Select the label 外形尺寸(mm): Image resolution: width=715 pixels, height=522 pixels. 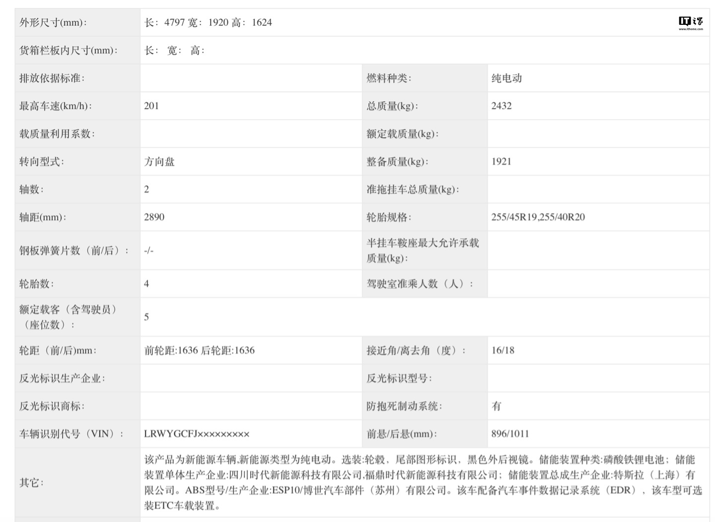[x=53, y=22]
